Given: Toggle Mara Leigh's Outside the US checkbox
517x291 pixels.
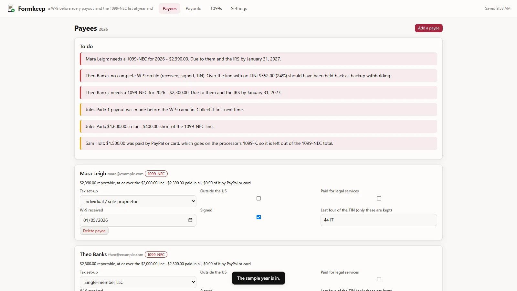Looking at the screenshot, I should pos(258,198).
